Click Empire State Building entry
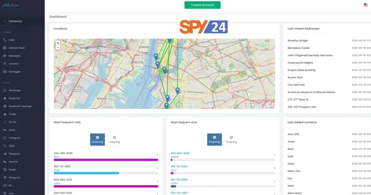This screenshot has height=195, width=371. [x=301, y=70]
